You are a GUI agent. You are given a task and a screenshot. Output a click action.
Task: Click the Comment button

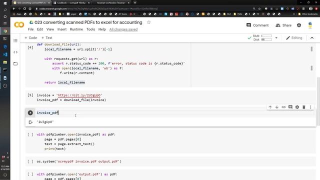coord(257,25)
